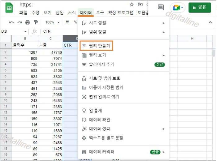Expand 범위 정렬 submenu arrow
The image size is (217, 161).
(x=164, y=32)
